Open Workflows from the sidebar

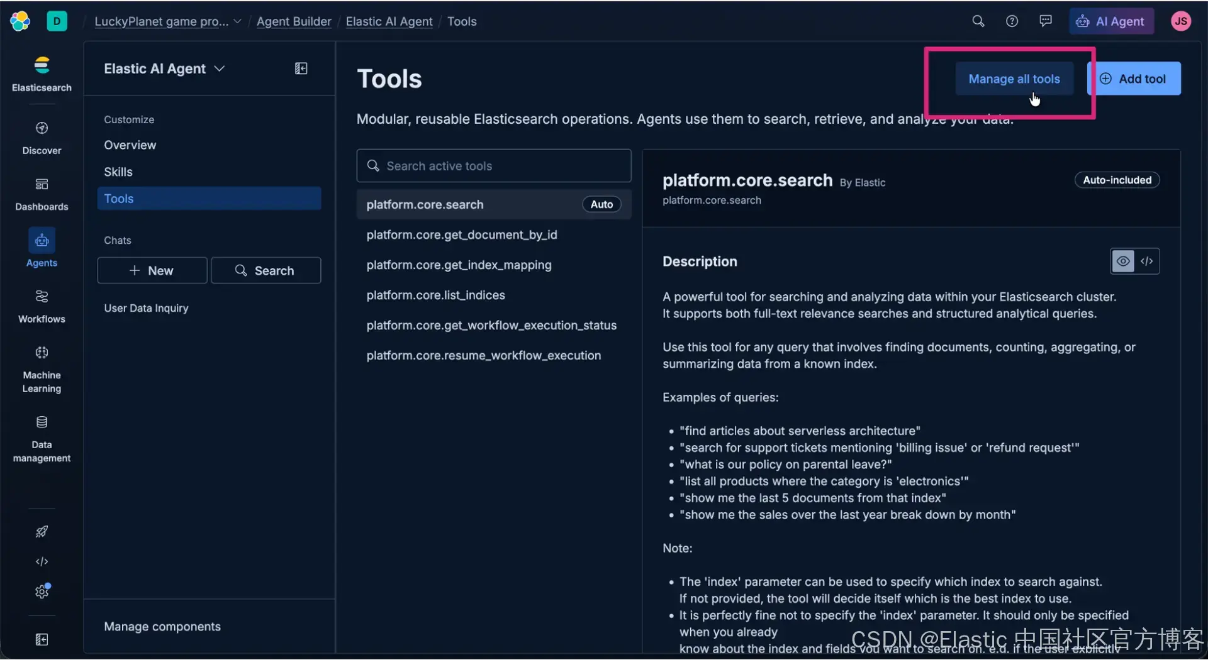tap(42, 307)
